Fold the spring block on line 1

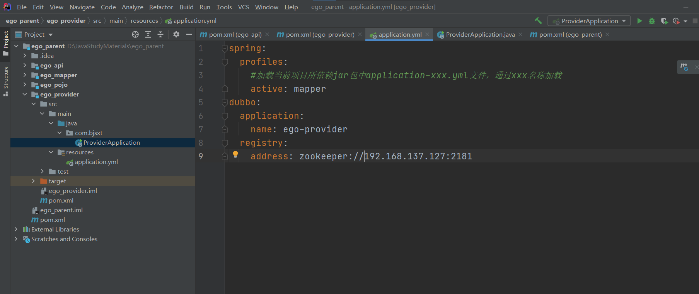tap(225, 49)
